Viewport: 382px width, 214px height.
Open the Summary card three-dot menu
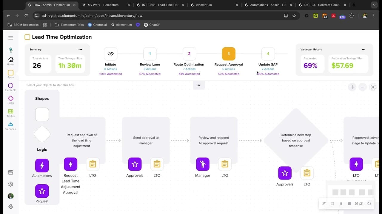(x=80, y=50)
